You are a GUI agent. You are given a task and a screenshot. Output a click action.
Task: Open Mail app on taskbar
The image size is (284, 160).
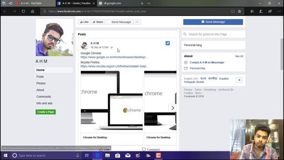(128, 156)
